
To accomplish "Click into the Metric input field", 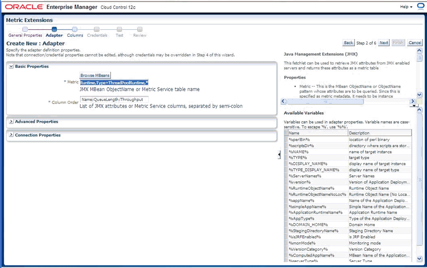I will click(x=114, y=82).
